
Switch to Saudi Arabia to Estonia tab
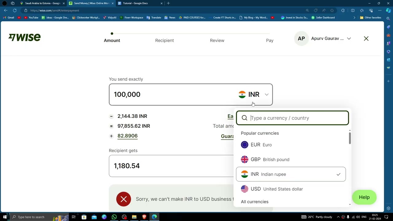[x=43, y=3]
